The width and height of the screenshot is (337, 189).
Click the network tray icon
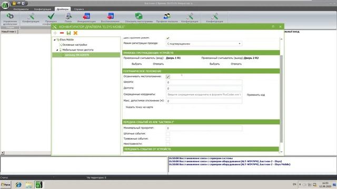point(314,184)
